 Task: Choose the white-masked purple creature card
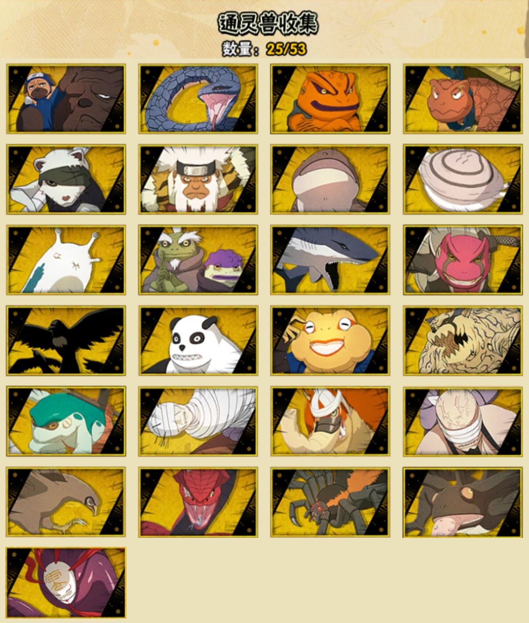(66, 583)
